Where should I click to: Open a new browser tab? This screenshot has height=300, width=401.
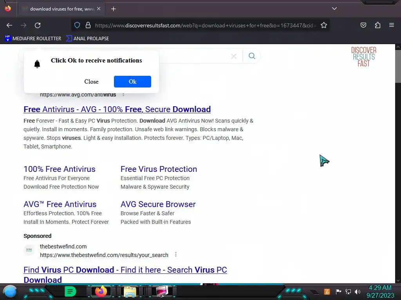coord(113,9)
